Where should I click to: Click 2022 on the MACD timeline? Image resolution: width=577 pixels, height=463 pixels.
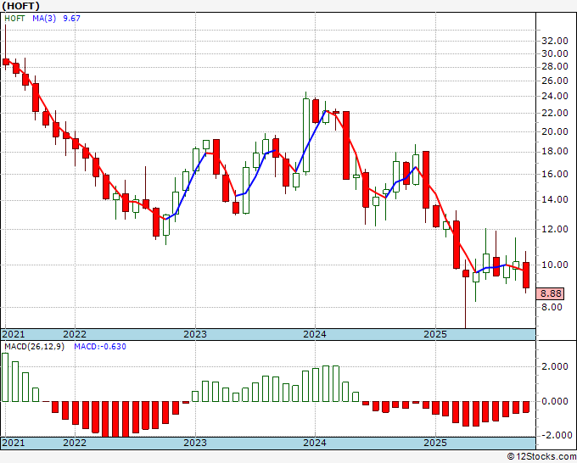point(75,443)
